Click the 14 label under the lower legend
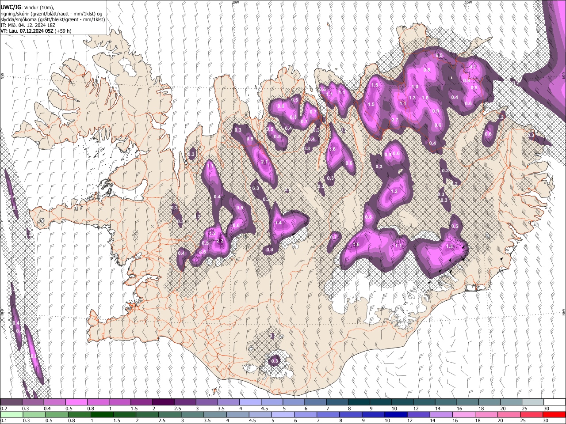The image size is (566, 424). pos(433,420)
